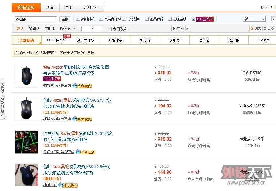This screenshot has width=276, height=191.
Task: Visit the seller 神话ol01
Action: pyautogui.click(x=50, y=185)
